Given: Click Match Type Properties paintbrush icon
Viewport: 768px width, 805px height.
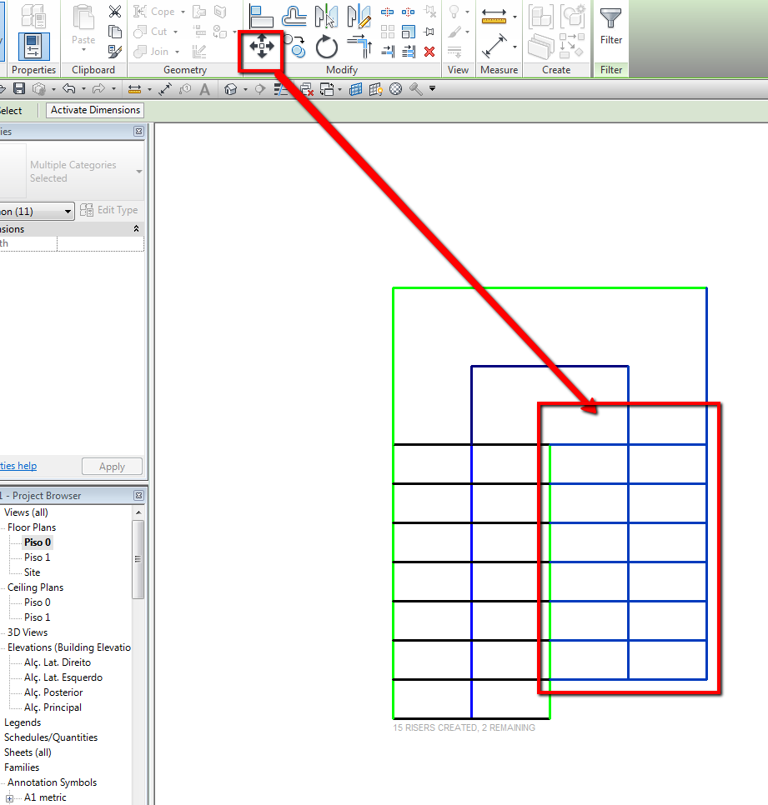Looking at the screenshot, I should 115,52.
